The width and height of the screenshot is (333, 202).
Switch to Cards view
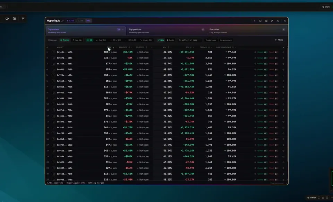(170, 40)
